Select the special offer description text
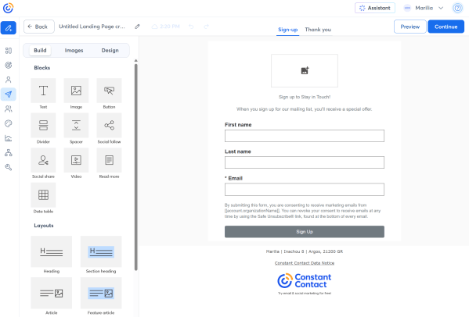469x317 pixels. 305,109
